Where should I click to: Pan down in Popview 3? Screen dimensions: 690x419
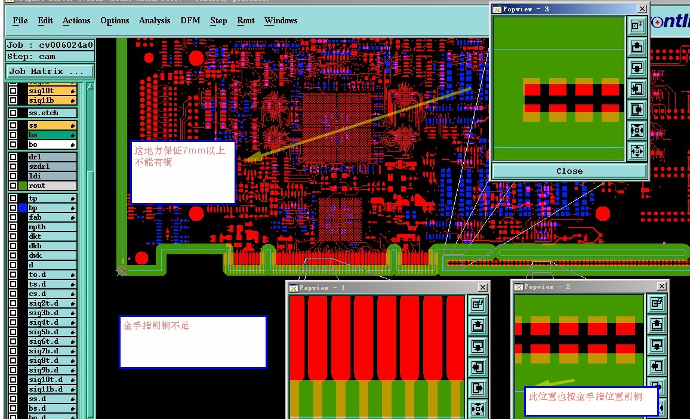pos(637,68)
